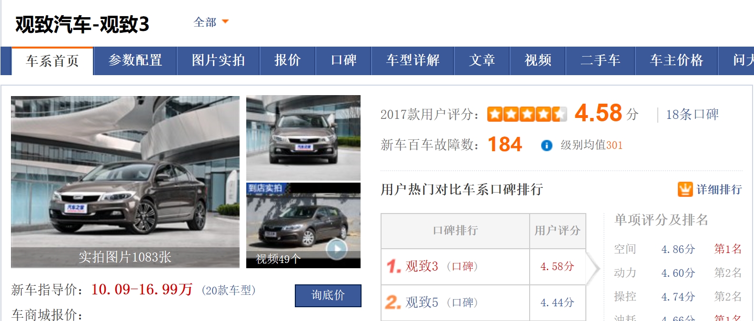
Task: Open (口碑) link beside 观致3
Action: coord(462,267)
